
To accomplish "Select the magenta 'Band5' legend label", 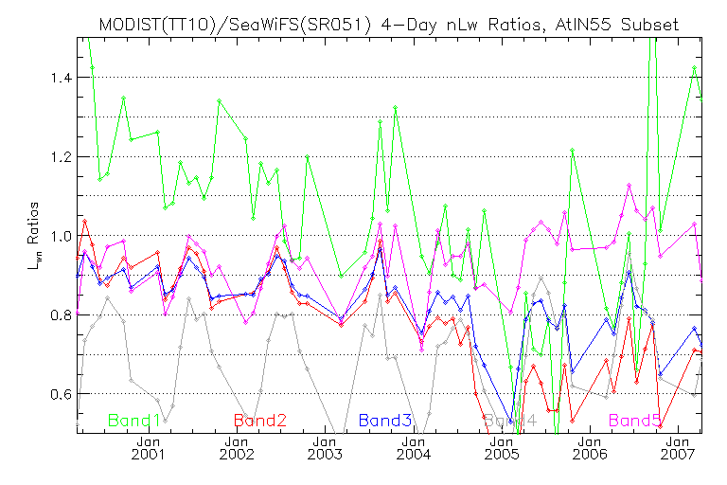I will click(635, 421).
